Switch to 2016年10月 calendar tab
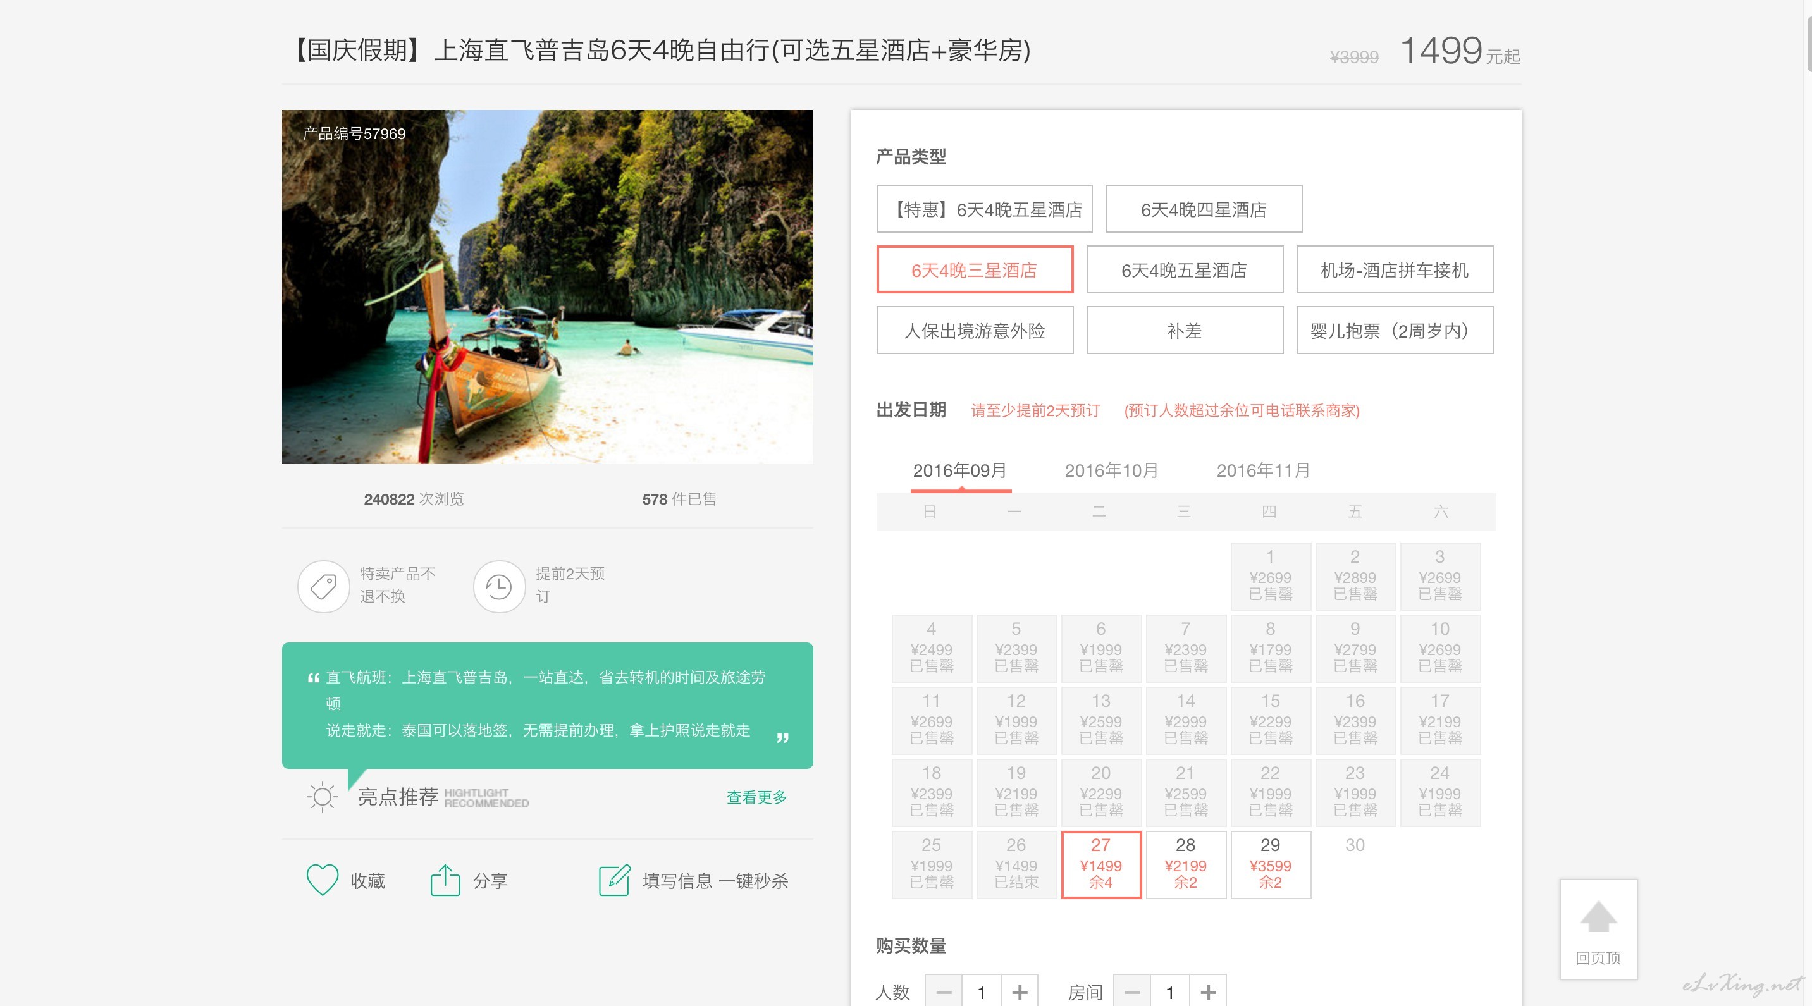This screenshot has height=1006, width=1812. [1111, 470]
